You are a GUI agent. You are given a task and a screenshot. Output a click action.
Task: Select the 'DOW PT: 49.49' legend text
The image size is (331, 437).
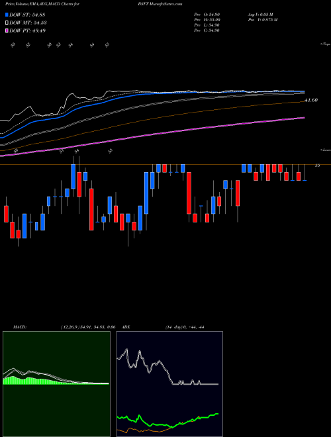pos(27,30)
